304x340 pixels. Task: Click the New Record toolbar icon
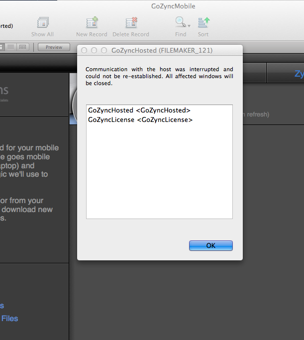coord(92,23)
